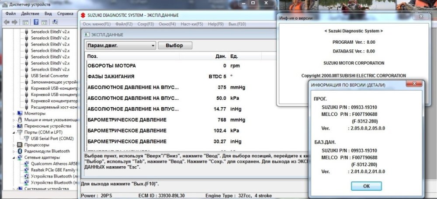The width and height of the screenshot is (437, 199).
Task: Open Действие menu in Device Manager
Action: (x=29, y=14)
